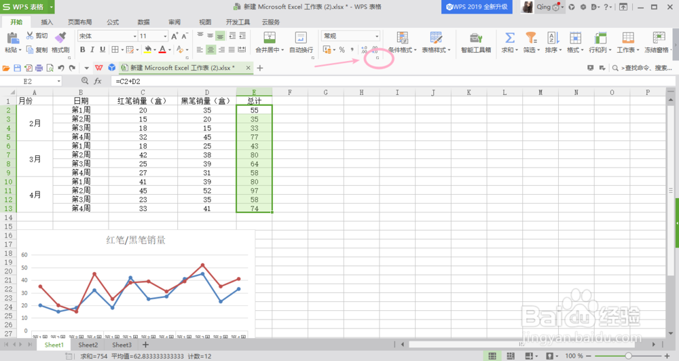The height and width of the screenshot is (361, 679).
Task: Click Freeze Panes (冻结窗格) icon
Action: click(659, 37)
